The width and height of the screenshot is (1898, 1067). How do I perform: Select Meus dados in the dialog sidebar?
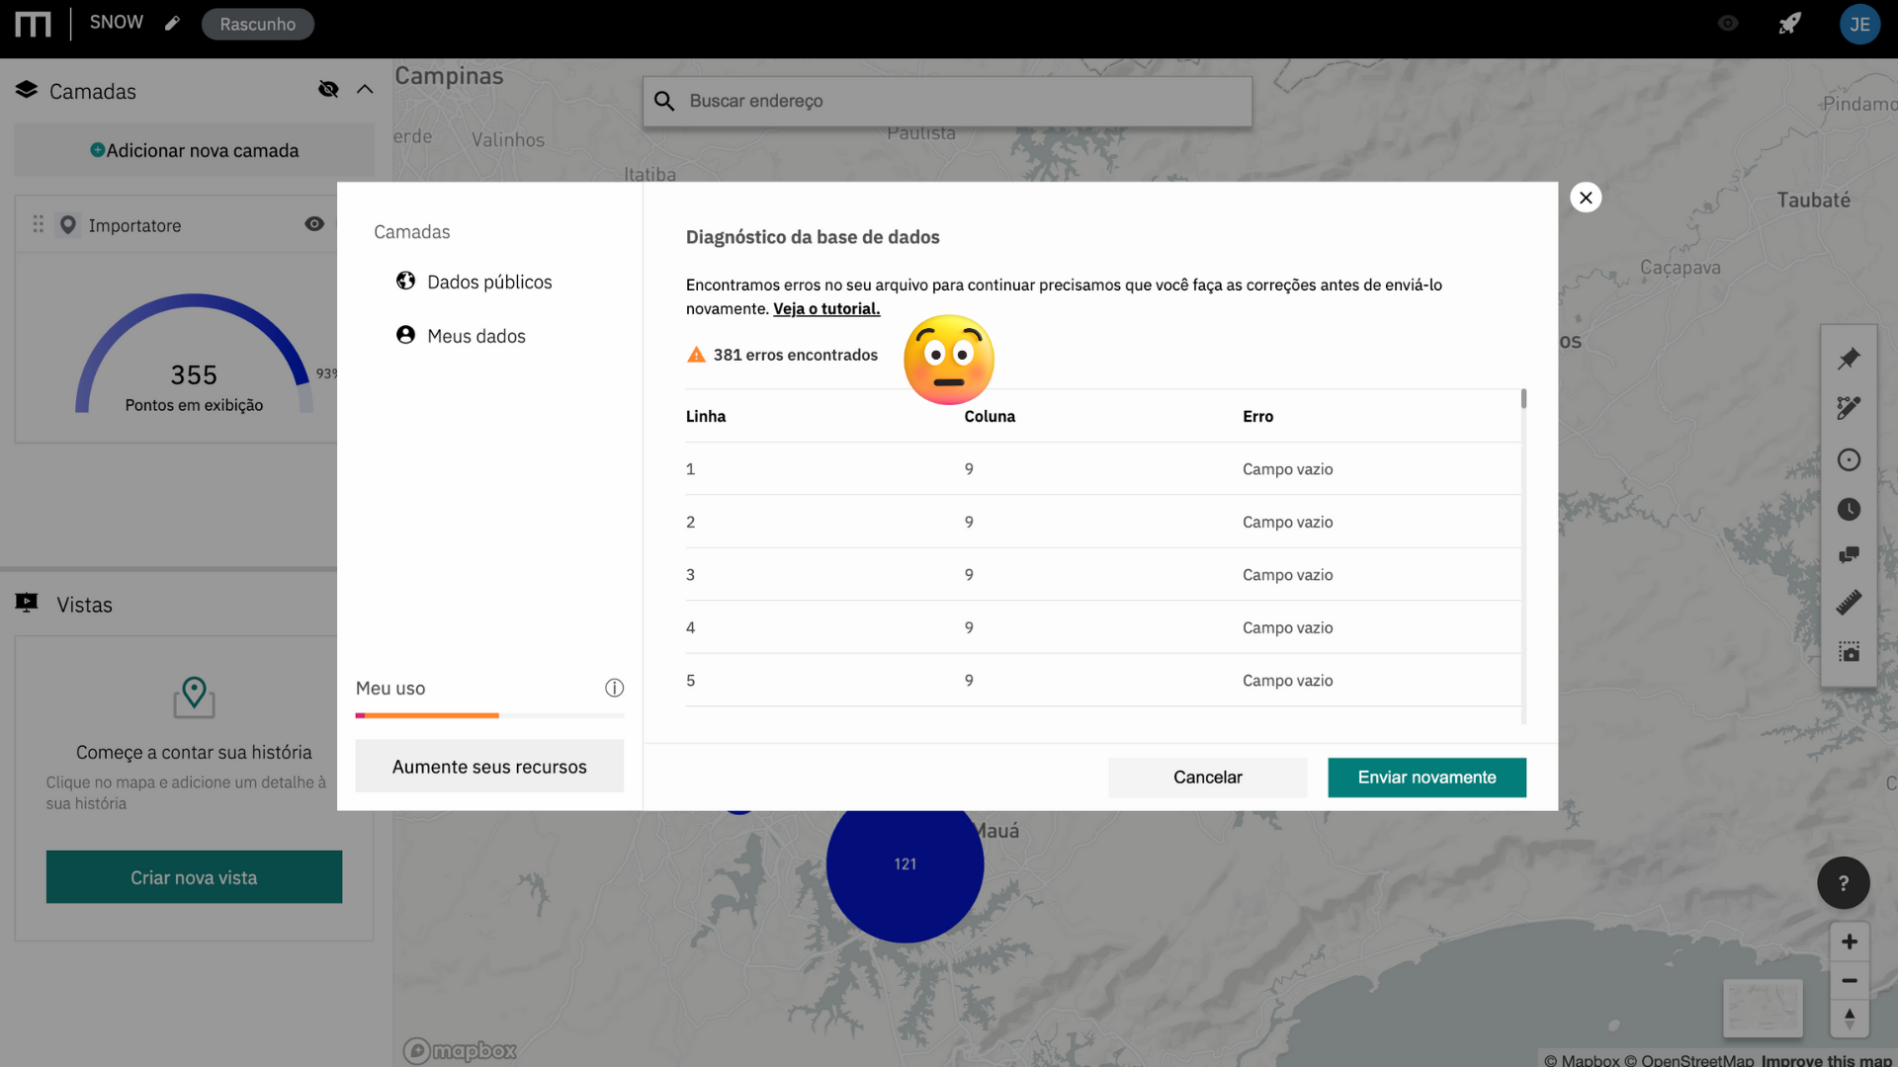[461, 336]
